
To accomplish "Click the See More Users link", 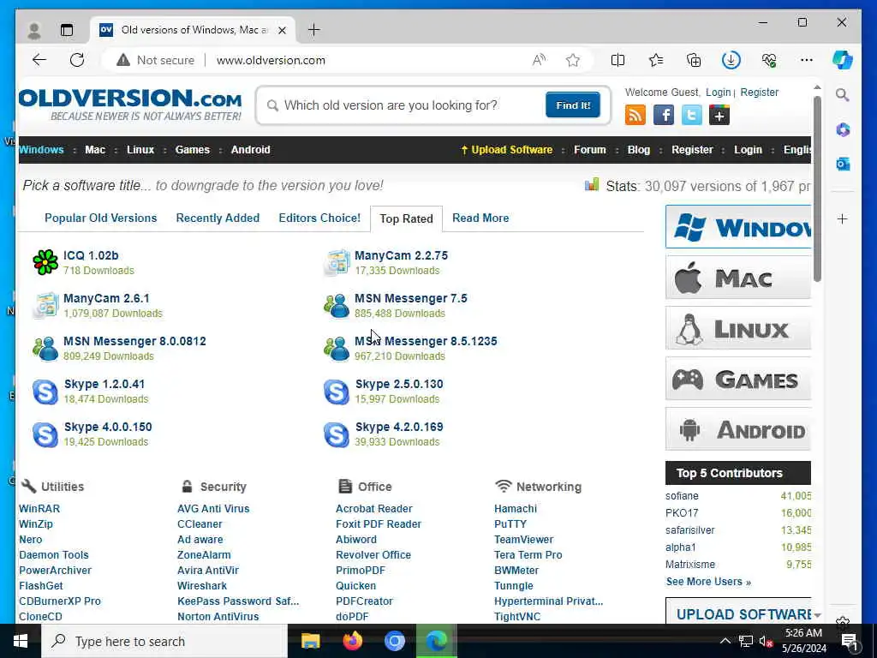I will coord(708,582).
